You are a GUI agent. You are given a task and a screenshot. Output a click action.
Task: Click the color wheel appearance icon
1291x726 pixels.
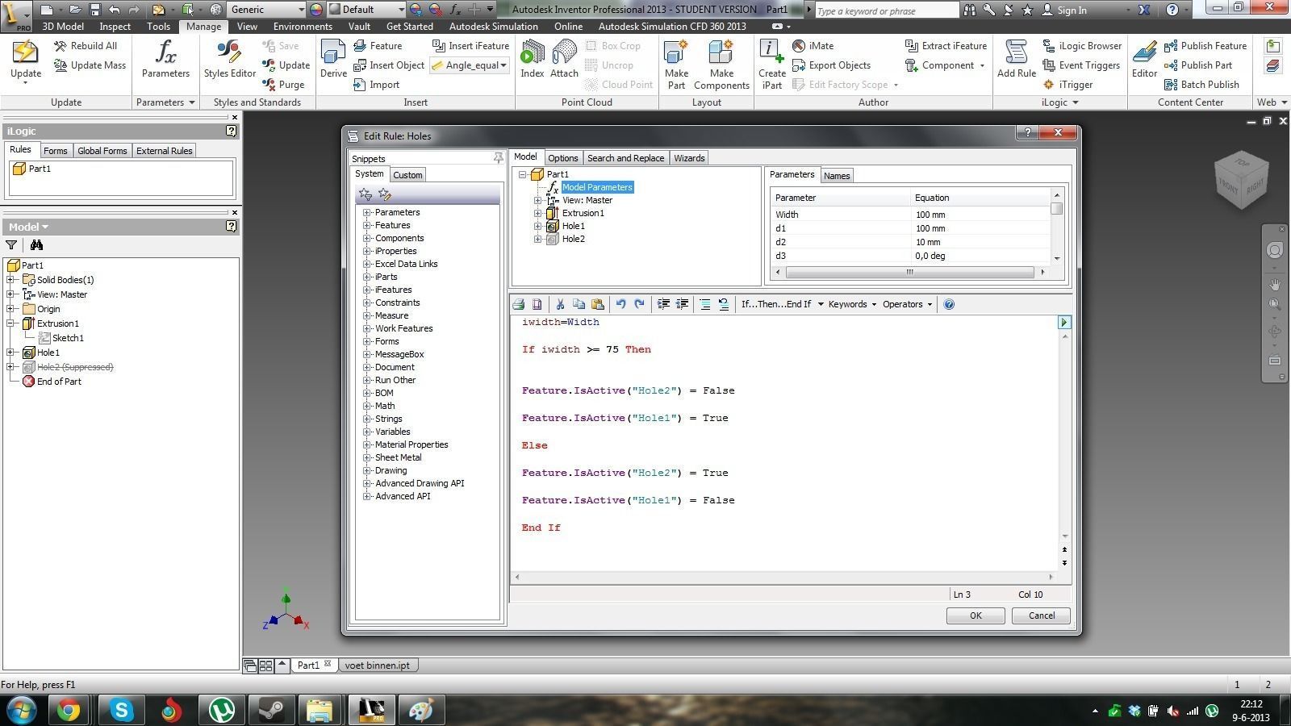pos(315,10)
